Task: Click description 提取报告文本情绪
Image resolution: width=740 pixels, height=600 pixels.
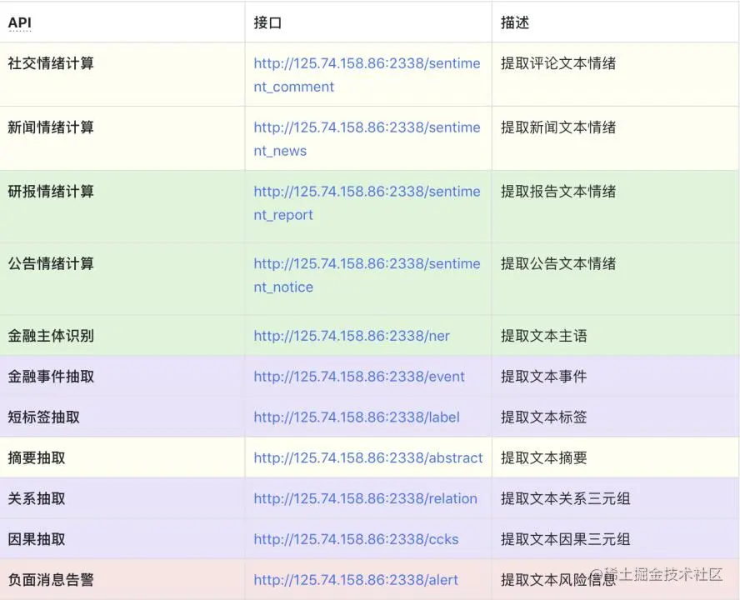Action: (x=558, y=191)
